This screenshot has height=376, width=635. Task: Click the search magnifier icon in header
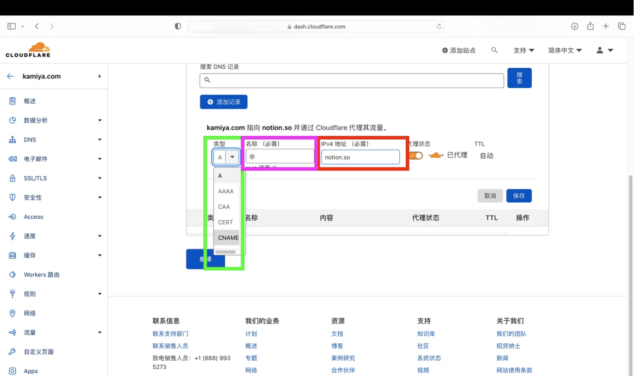[x=494, y=50]
